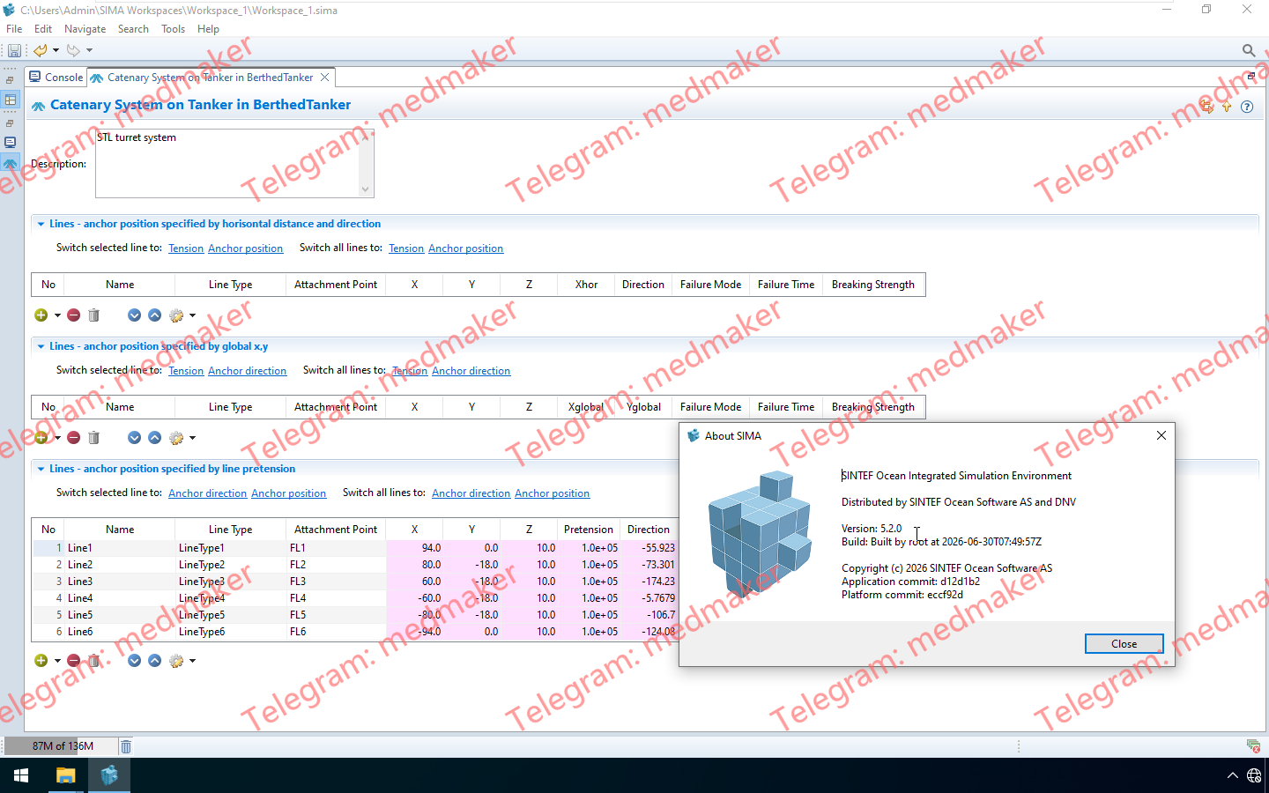This screenshot has width=1269, height=793.
Task: Open the Tools menu
Action: 173,29
